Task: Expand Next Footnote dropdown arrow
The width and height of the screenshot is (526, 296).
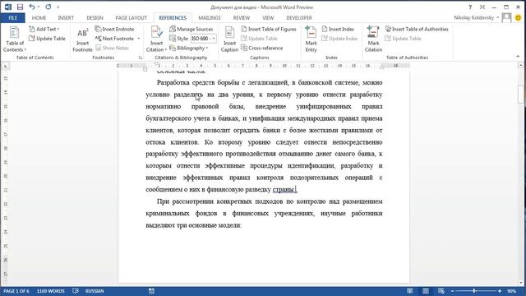Action: pos(139,39)
